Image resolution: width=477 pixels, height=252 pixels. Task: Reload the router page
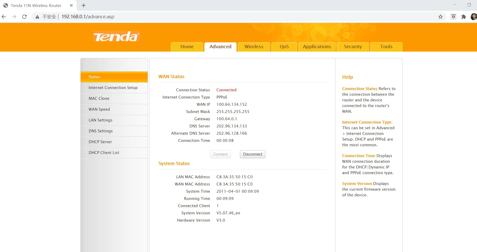pyautogui.click(x=24, y=17)
